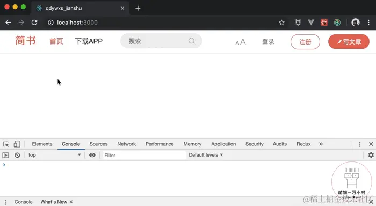Viewport: 376px width, 206px height.
Task: Go to 首页 in the navigation
Action: pyautogui.click(x=56, y=41)
